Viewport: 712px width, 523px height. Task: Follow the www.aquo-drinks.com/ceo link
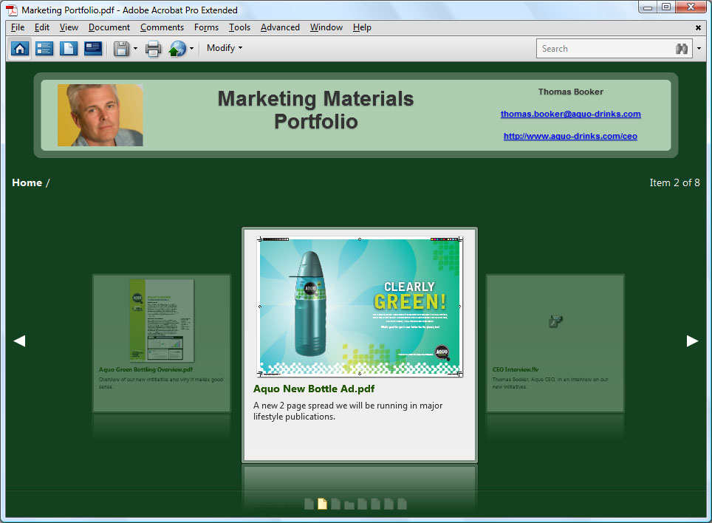(570, 136)
